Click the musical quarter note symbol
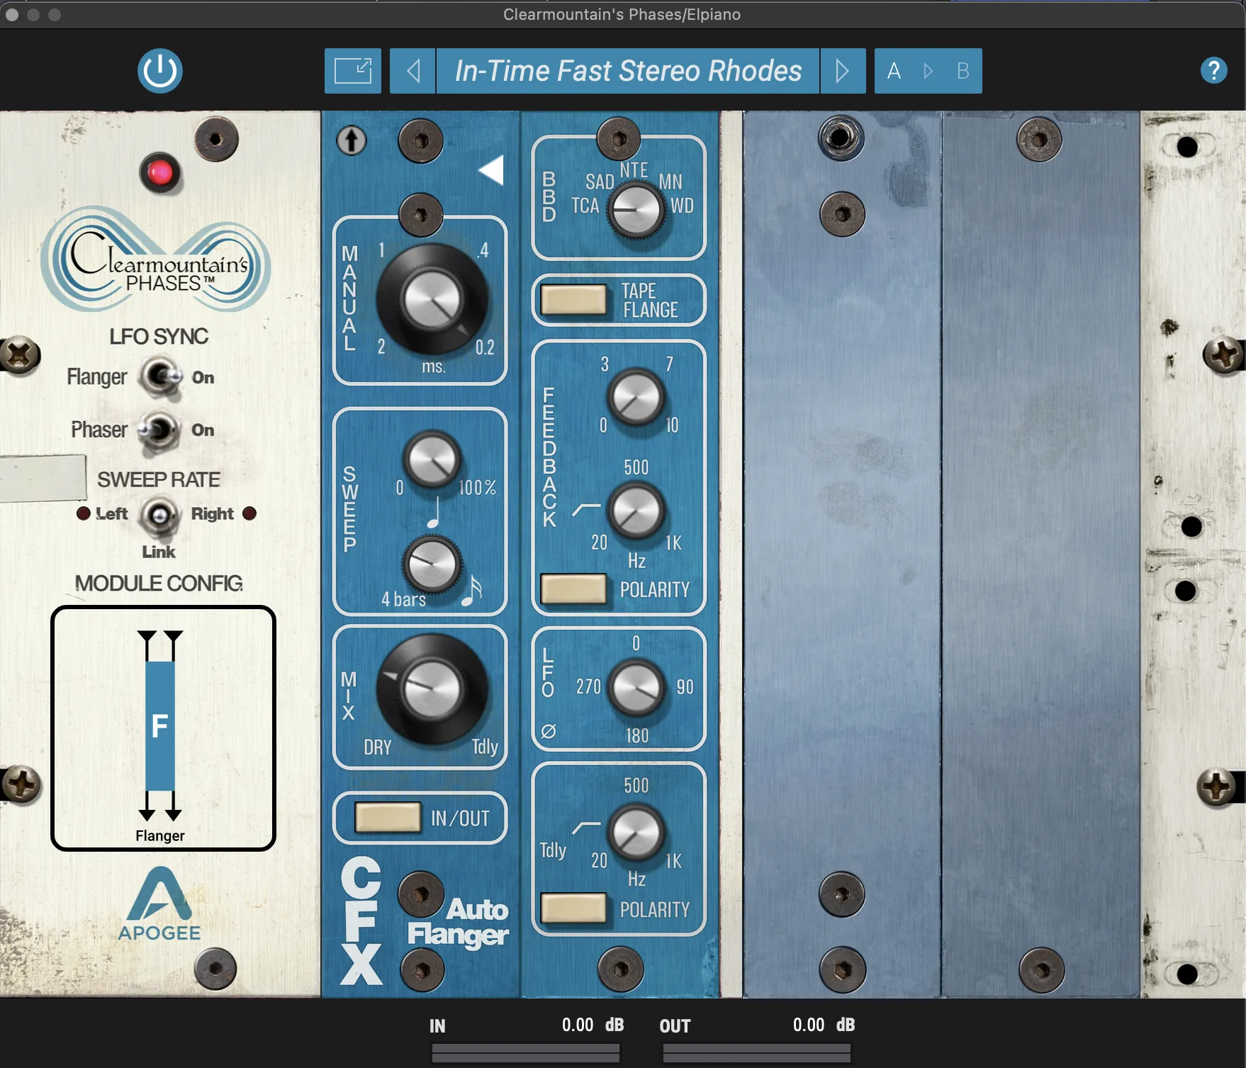 coord(434,513)
